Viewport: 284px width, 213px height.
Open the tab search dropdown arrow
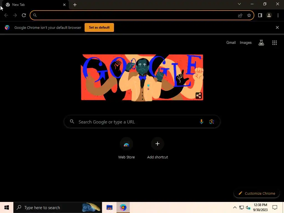(239, 4)
